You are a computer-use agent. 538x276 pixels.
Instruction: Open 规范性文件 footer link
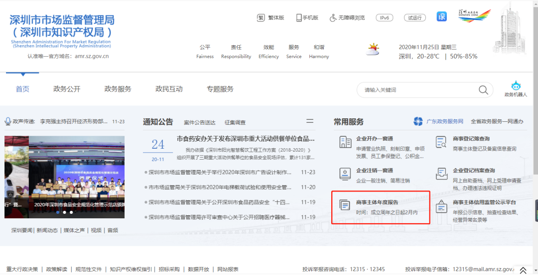click(x=89, y=269)
